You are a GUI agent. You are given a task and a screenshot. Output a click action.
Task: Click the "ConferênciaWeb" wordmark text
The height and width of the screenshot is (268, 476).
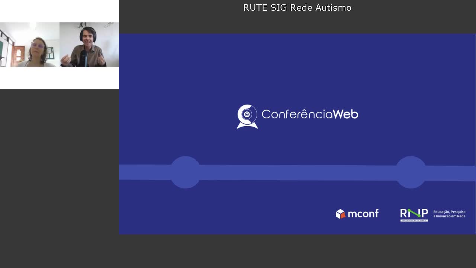pyautogui.click(x=310, y=114)
